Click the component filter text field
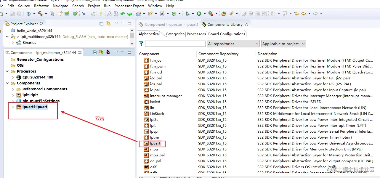The width and height of the screenshot is (380, 178). click(x=175, y=44)
